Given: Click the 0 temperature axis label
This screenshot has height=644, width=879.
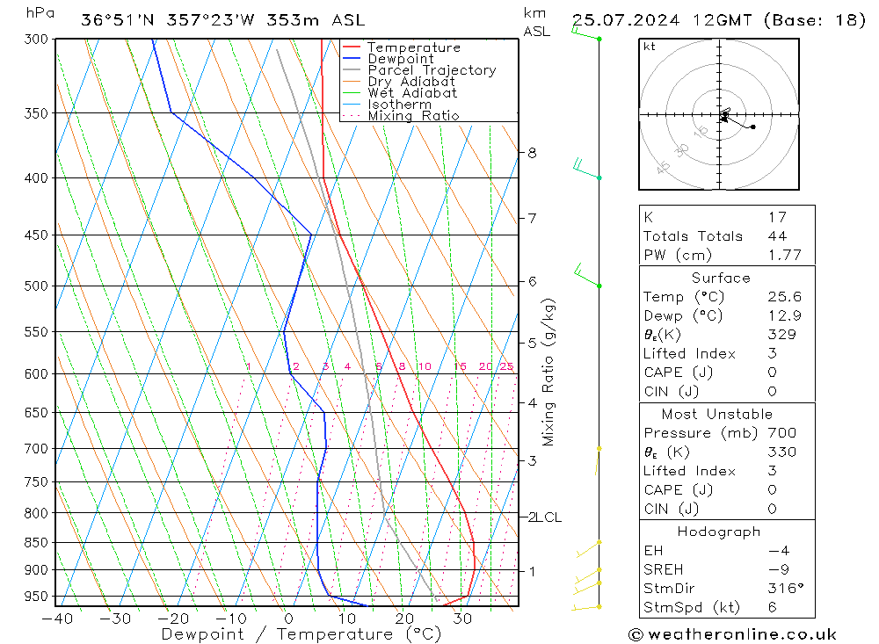Looking at the screenshot, I should (x=288, y=619).
